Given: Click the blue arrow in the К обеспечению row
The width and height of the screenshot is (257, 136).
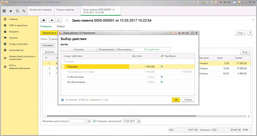Looking at the screenshot, I should (162, 77).
